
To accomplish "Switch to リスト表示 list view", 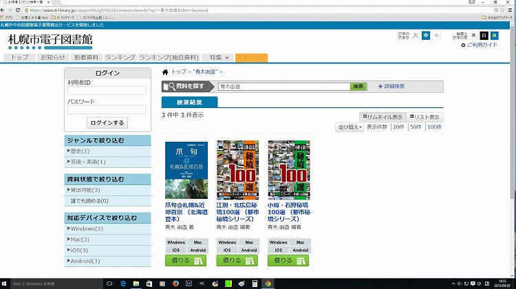I will coord(424,117).
